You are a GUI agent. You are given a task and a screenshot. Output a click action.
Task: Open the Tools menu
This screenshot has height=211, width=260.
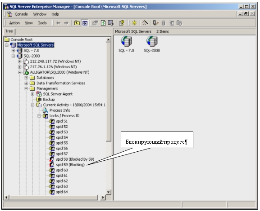tap(42, 23)
